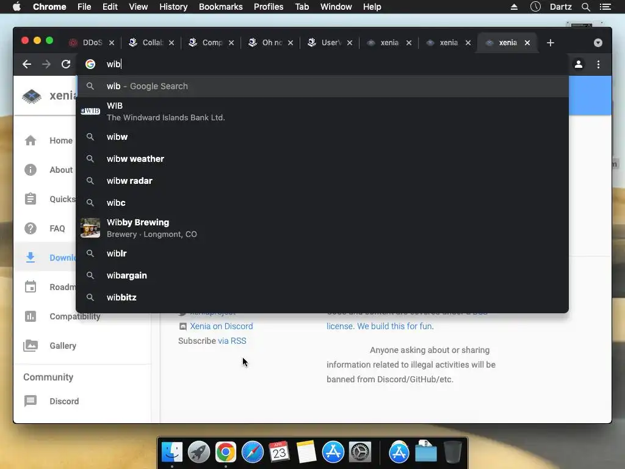The width and height of the screenshot is (625, 469).
Task: Click the FAQ question mark icon
Action: (x=31, y=228)
